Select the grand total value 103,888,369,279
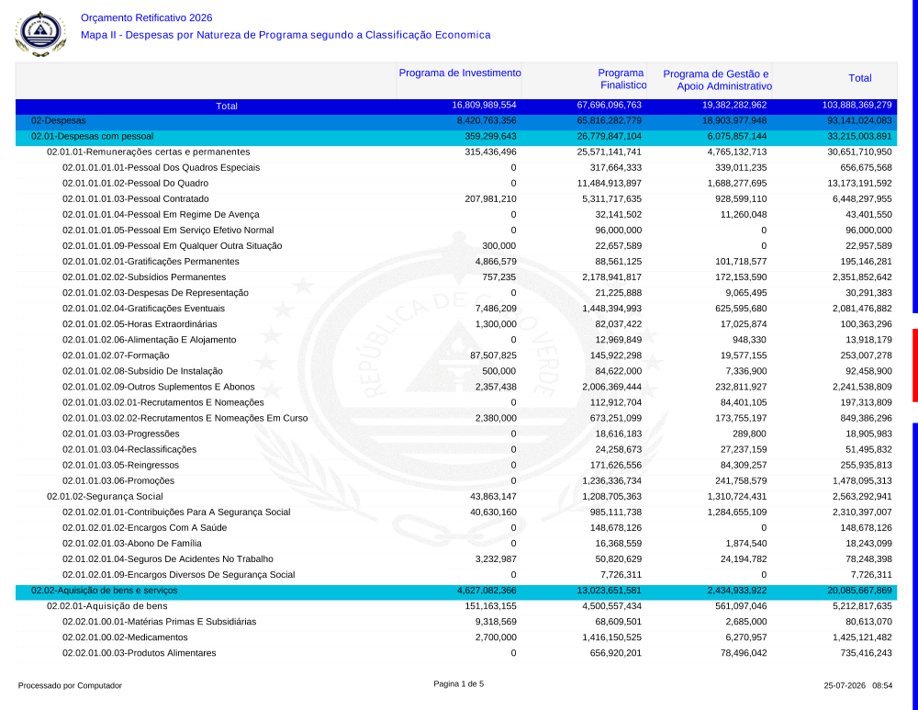The height and width of the screenshot is (710, 918). (856, 106)
